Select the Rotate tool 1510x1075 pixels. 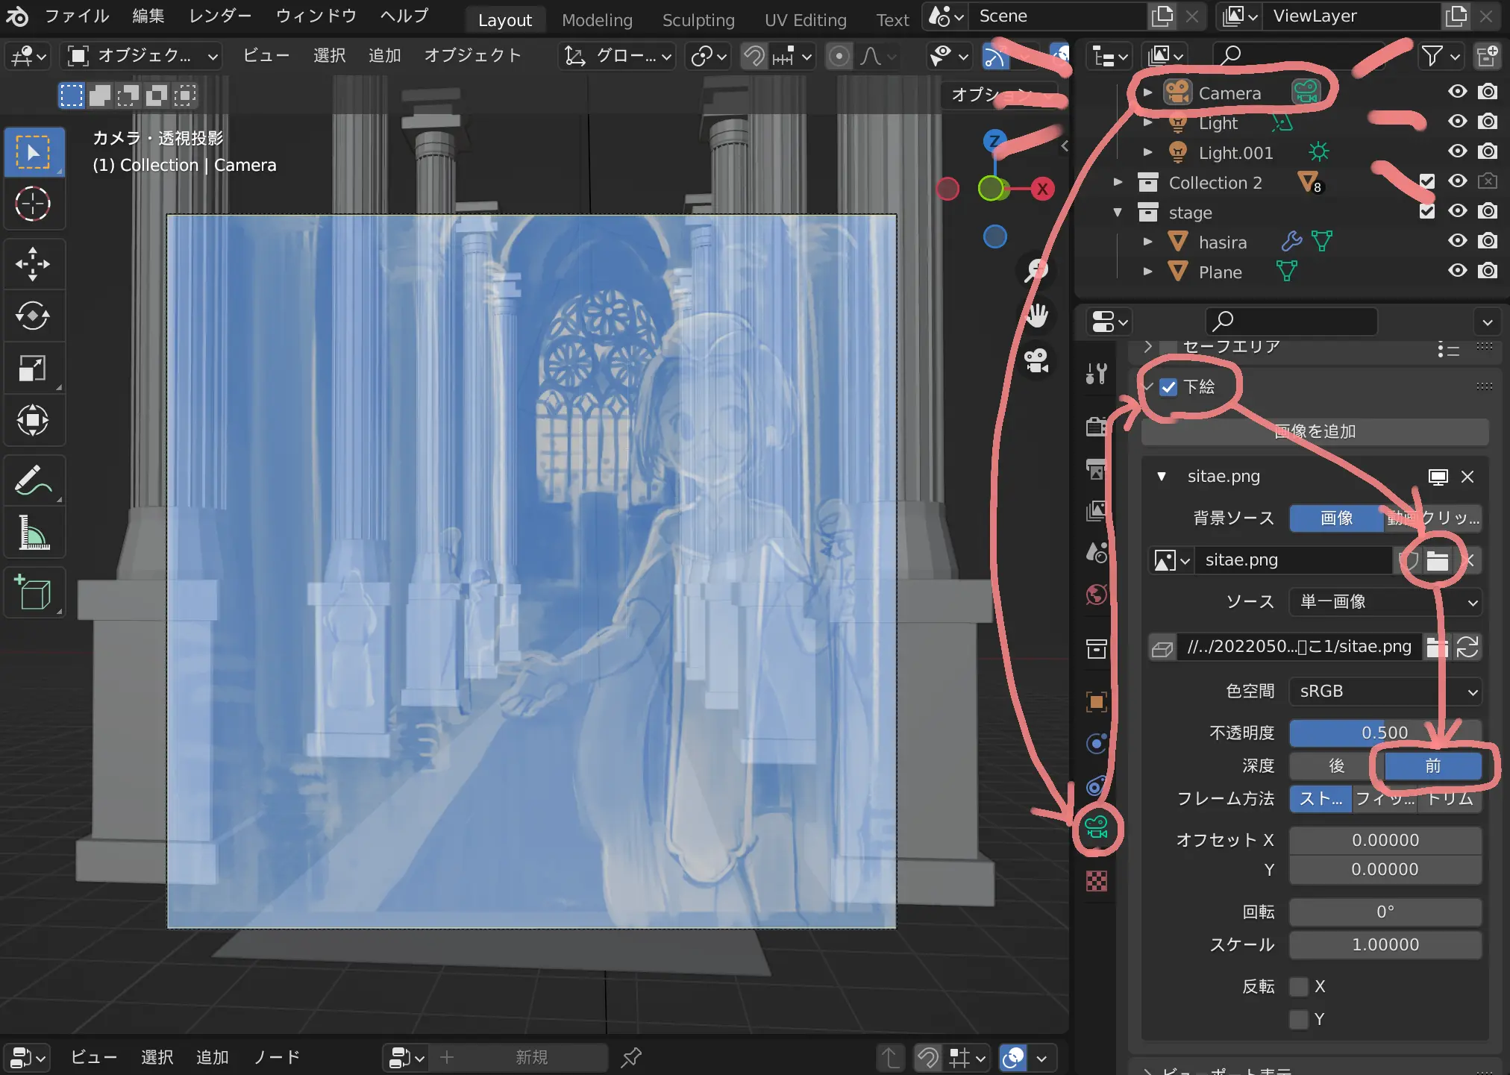coord(33,316)
